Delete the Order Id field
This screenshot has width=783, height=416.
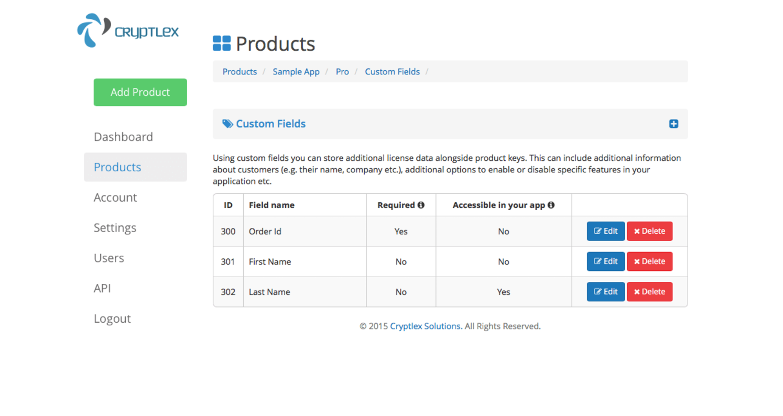(x=649, y=231)
